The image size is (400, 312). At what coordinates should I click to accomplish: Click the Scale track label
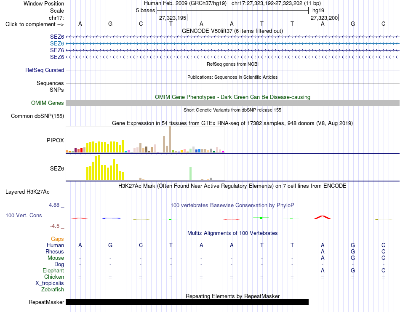pos(57,11)
